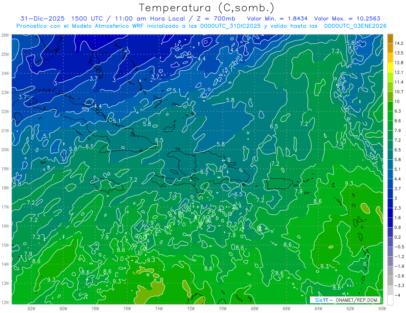This screenshot has height=313, width=406.
Task: Click the "80W" longitude axis label
Action: coord(63,309)
